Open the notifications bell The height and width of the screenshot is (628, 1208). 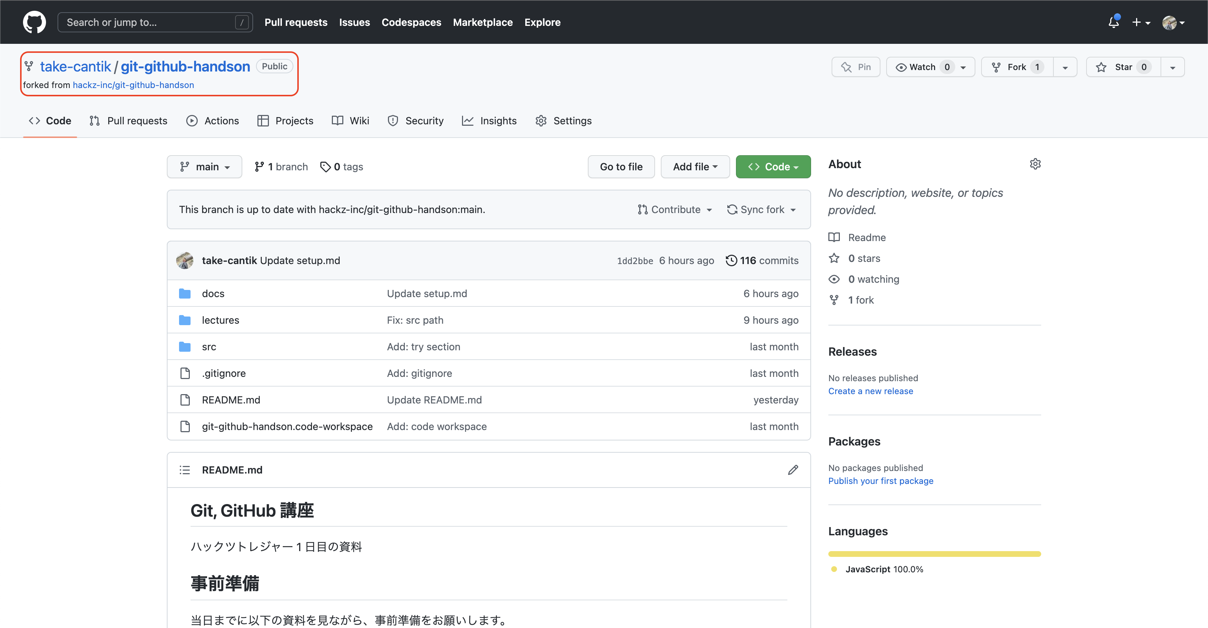1113,22
